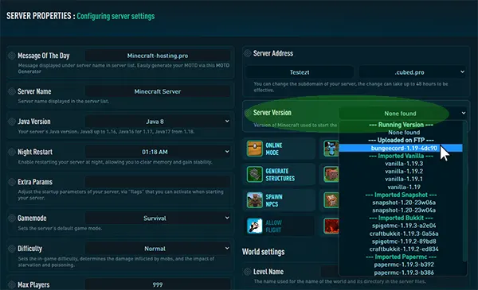478x290 pixels.
Task: Open the Night Restart time dropdown
Action: tap(158, 152)
